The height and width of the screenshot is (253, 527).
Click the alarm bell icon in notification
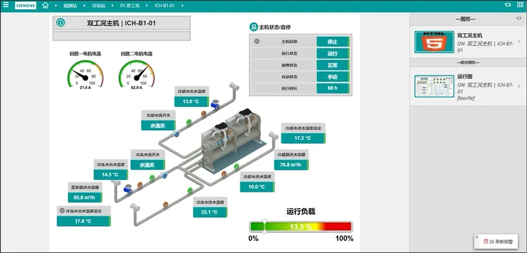pyautogui.click(x=485, y=241)
